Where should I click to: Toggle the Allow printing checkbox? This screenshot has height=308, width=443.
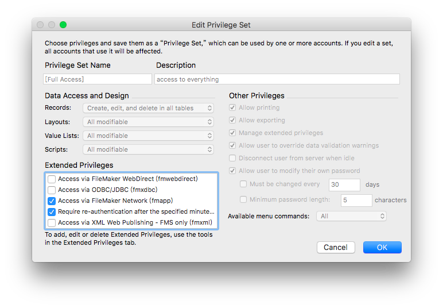(x=232, y=108)
